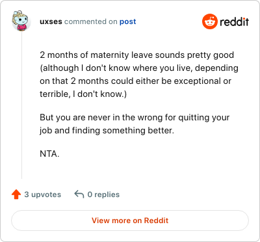260x242 pixels.
Task: Open the uxses username profile
Action: (51, 21)
